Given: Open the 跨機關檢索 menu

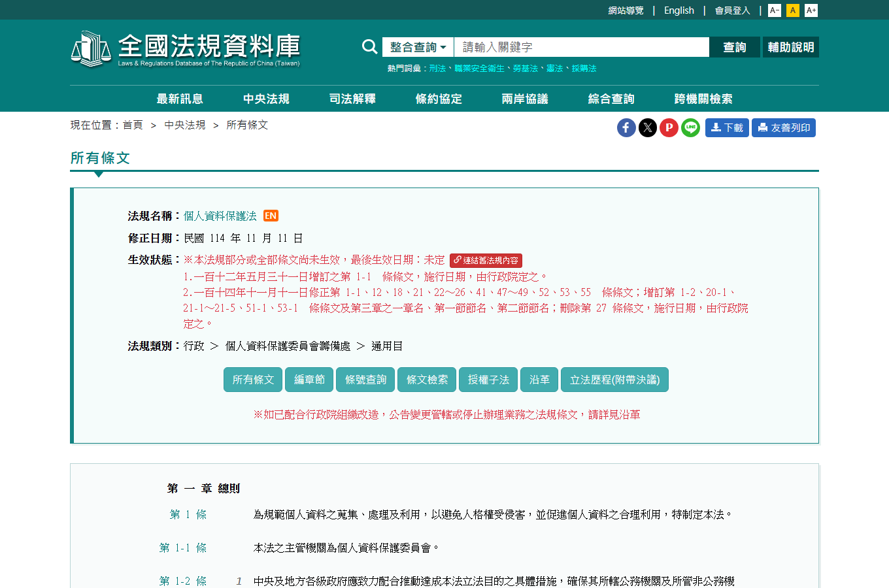Looking at the screenshot, I should [703, 99].
